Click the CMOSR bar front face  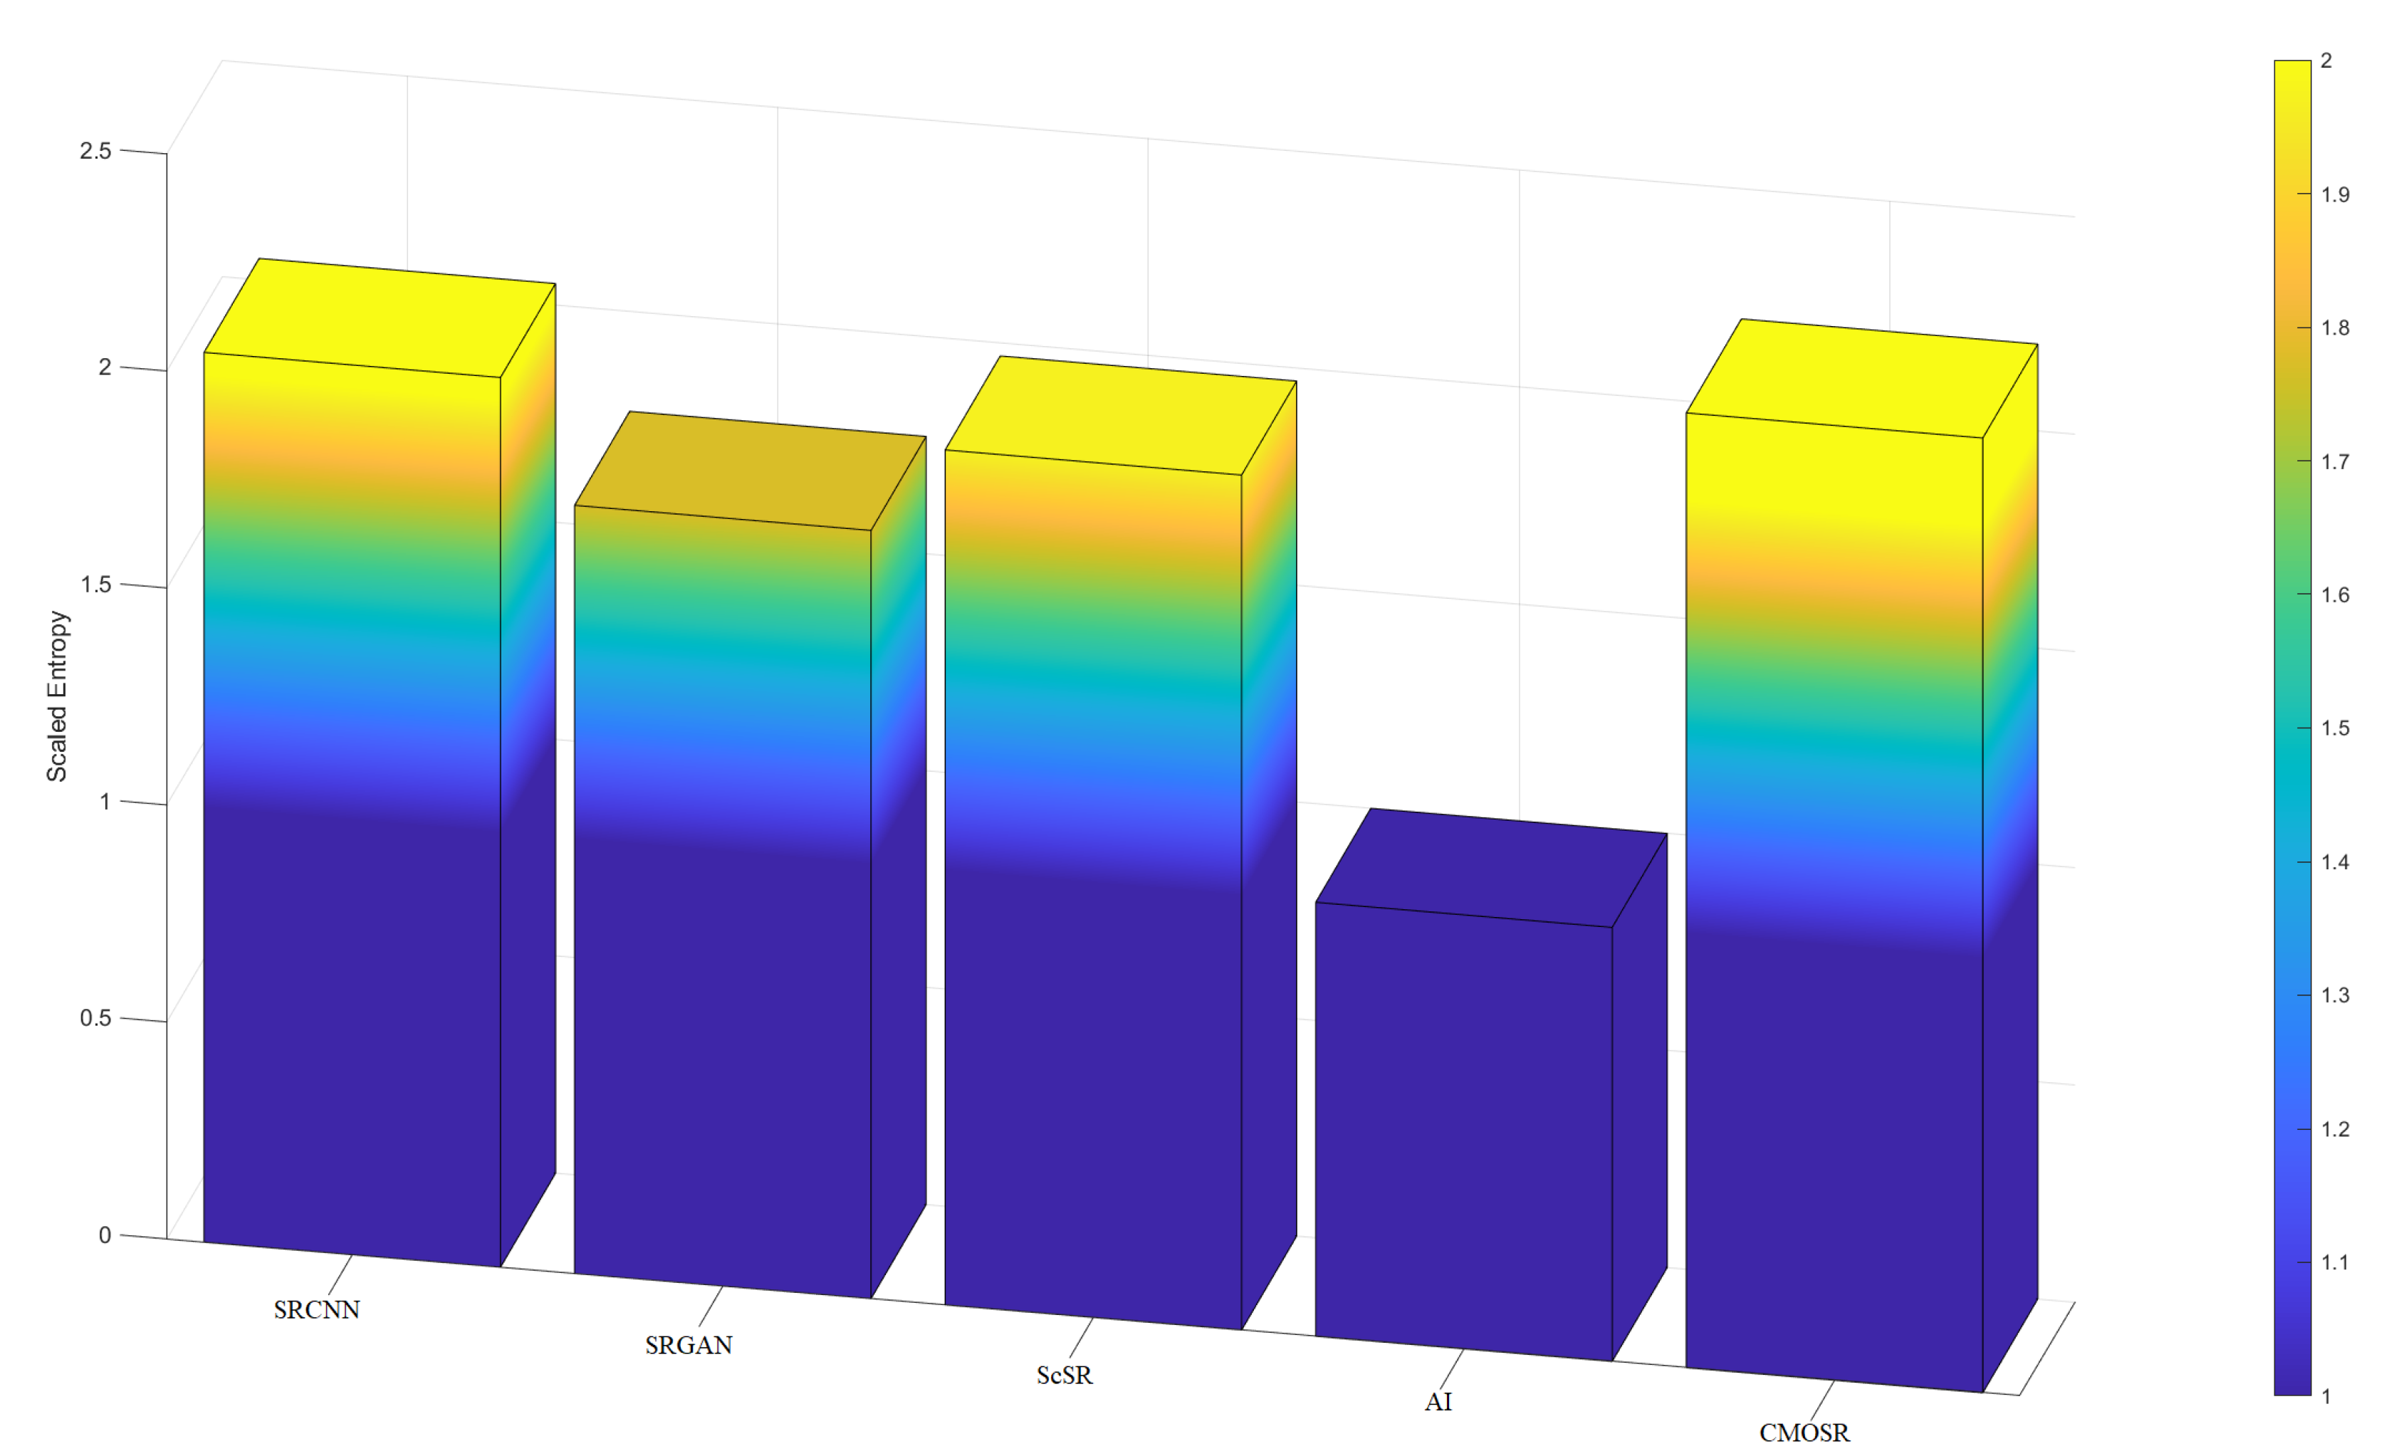(1834, 901)
